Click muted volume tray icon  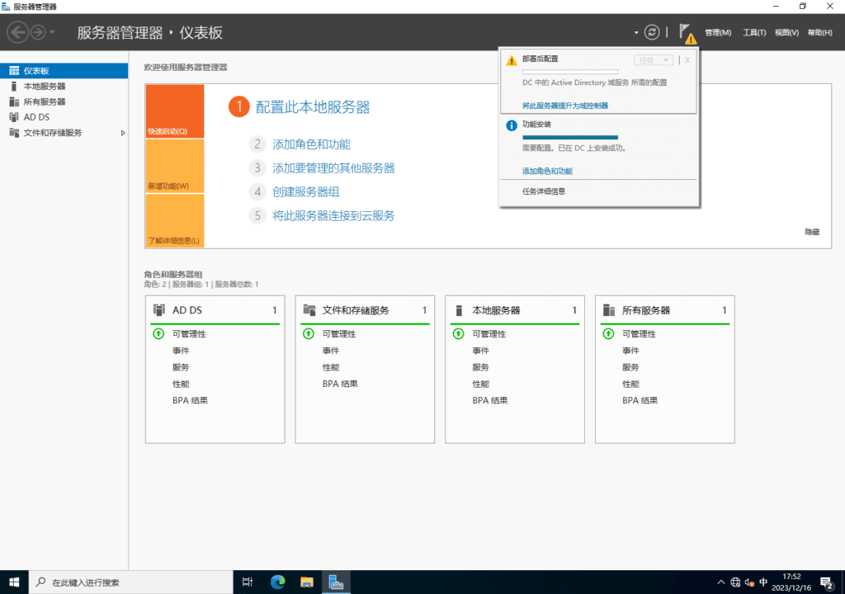(x=749, y=582)
